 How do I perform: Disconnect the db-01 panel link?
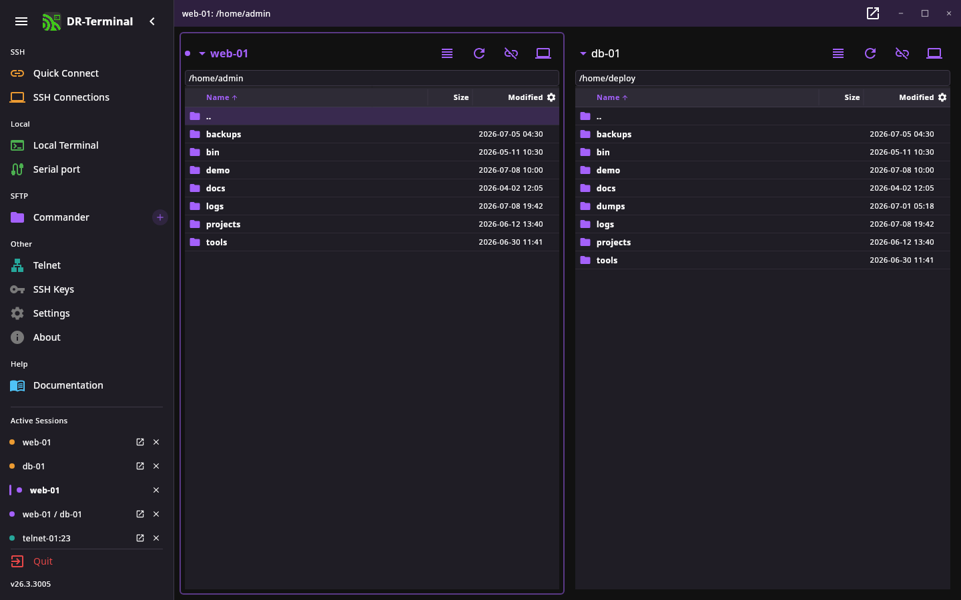[x=902, y=53]
